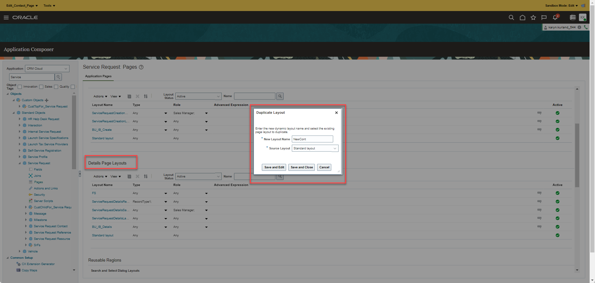Collapse the Standard Objects tree node
Image resolution: width=595 pixels, height=283 pixels.
[14, 113]
